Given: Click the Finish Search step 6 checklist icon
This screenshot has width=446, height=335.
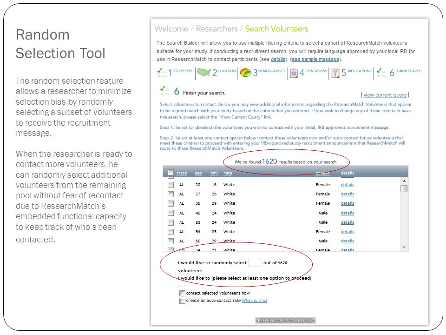Looking at the screenshot, I should click(381, 73).
